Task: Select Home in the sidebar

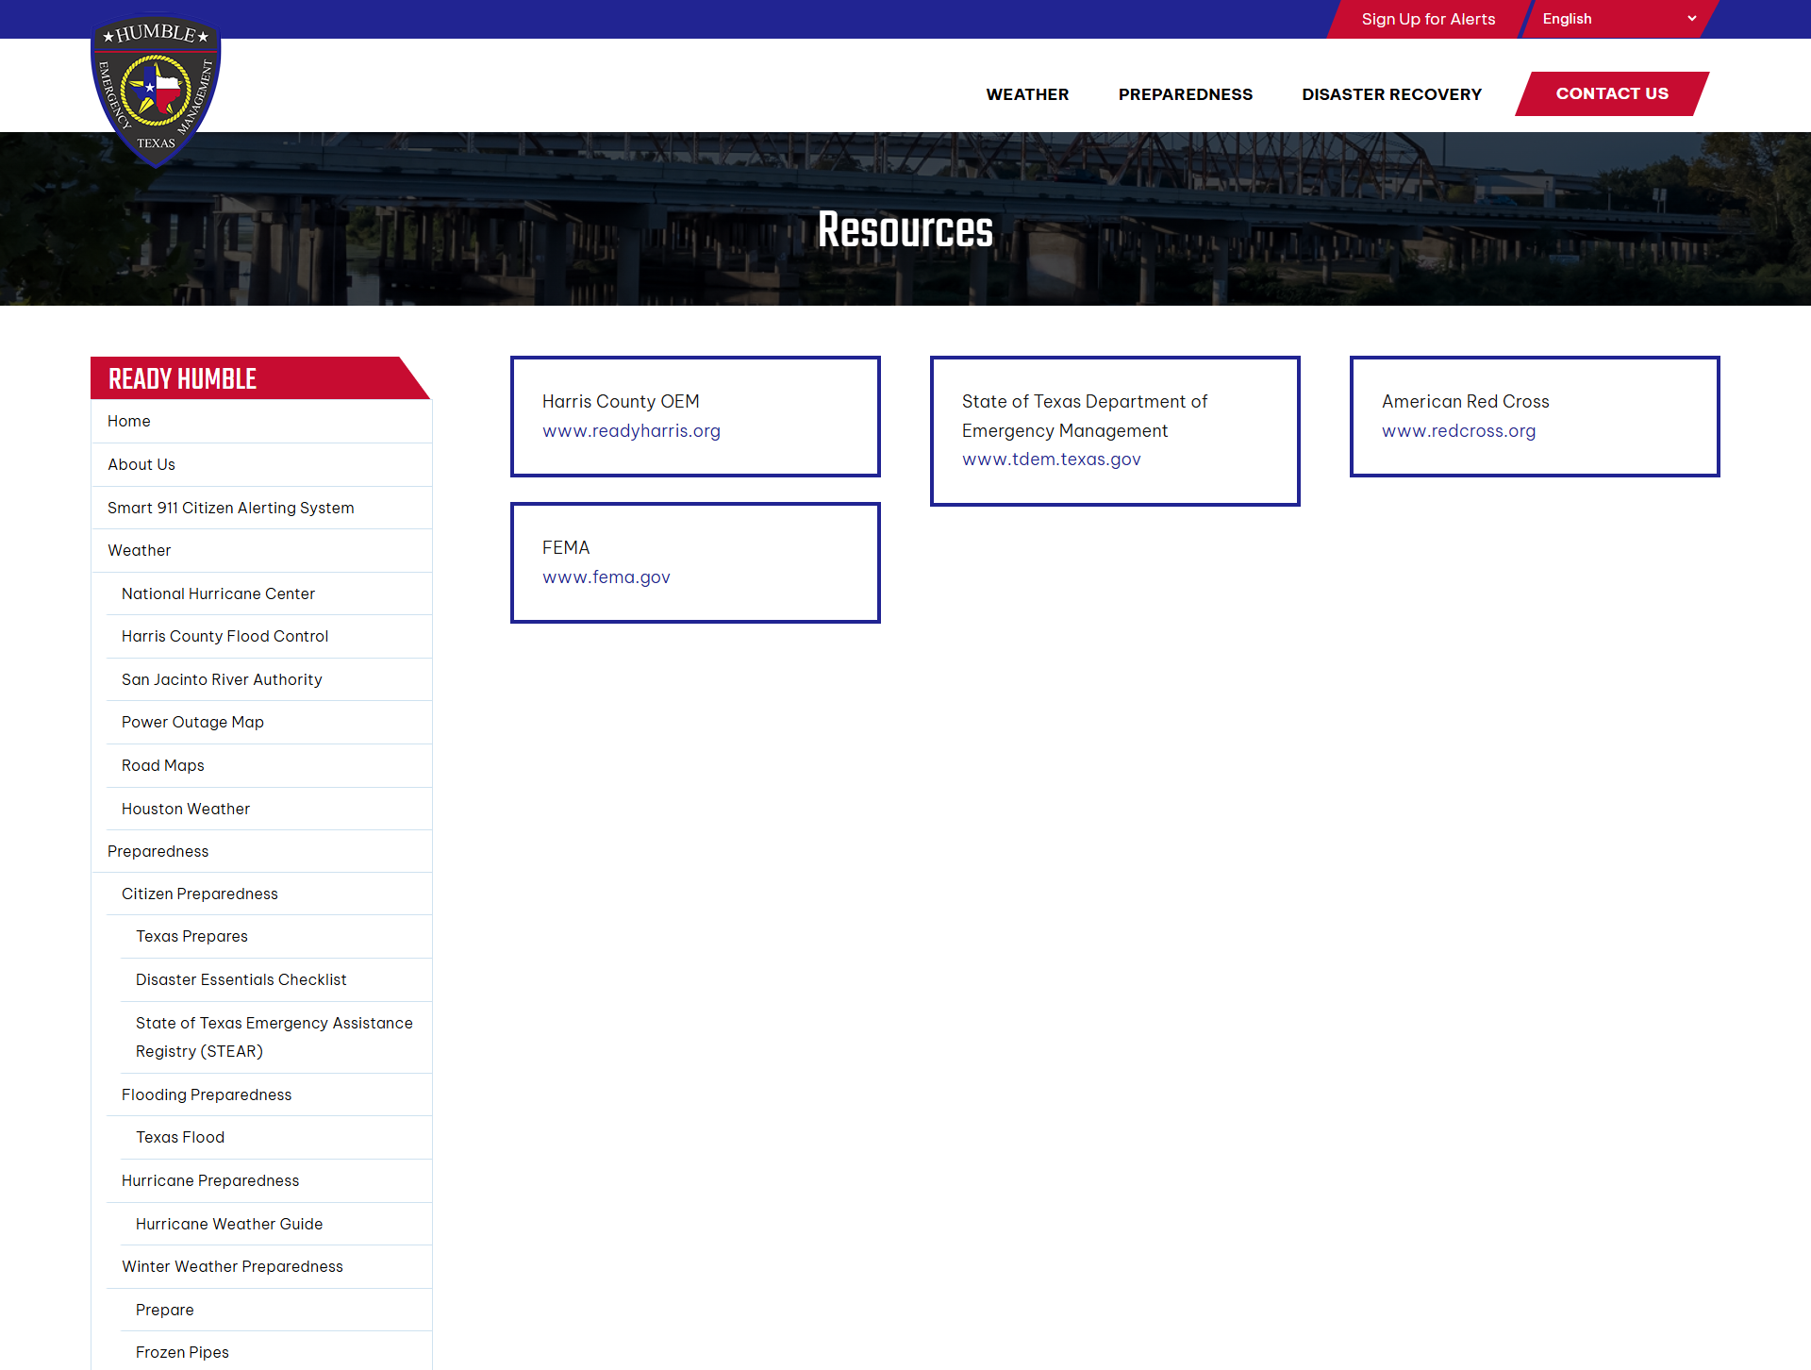Action: click(x=261, y=421)
